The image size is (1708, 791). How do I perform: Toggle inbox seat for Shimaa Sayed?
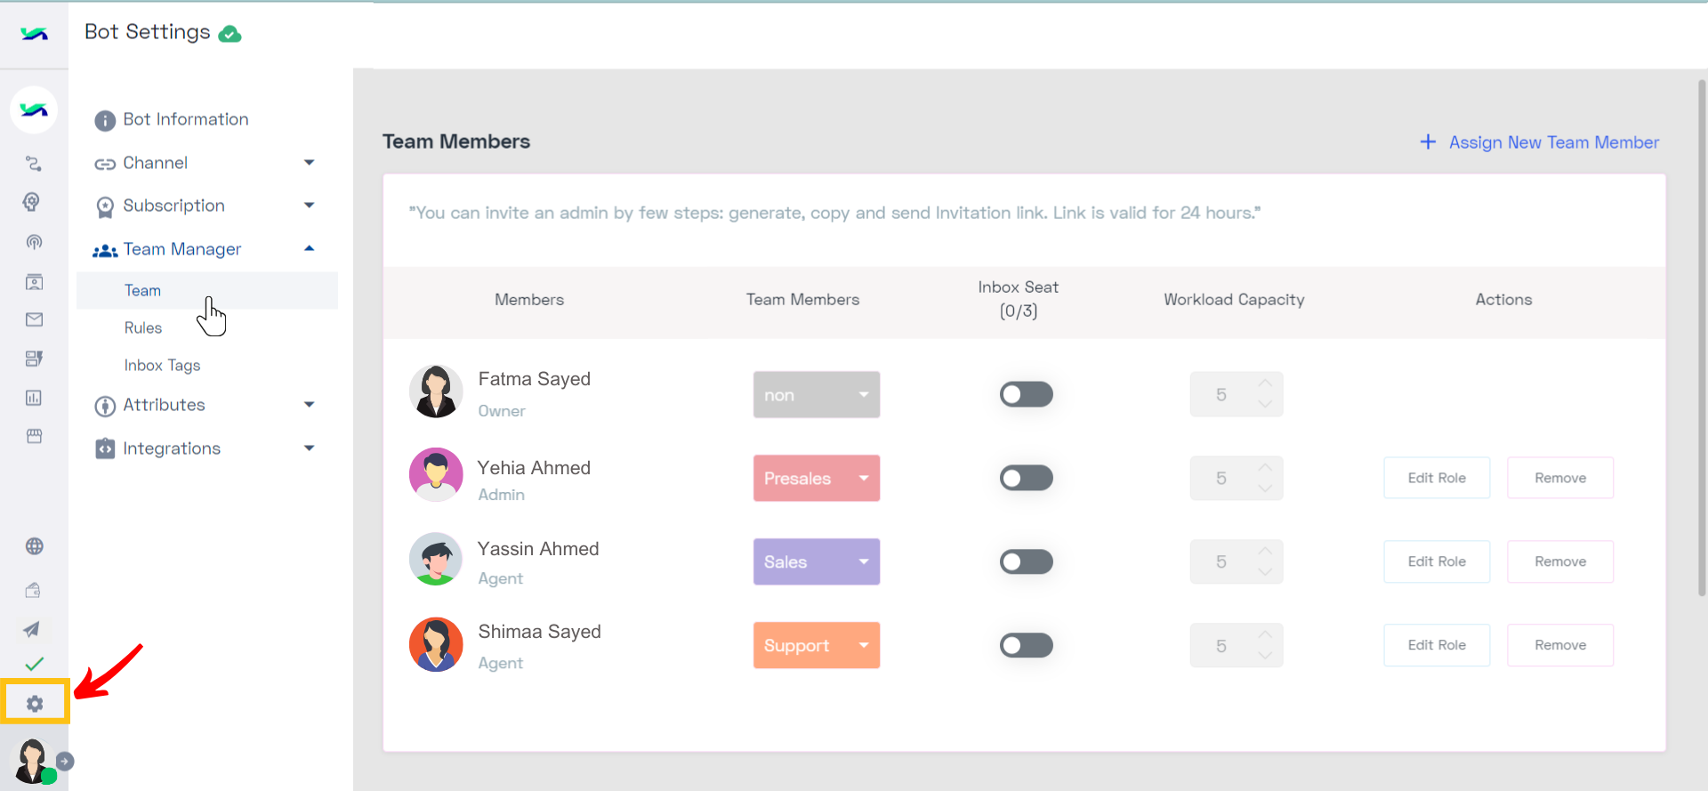tap(1026, 645)
